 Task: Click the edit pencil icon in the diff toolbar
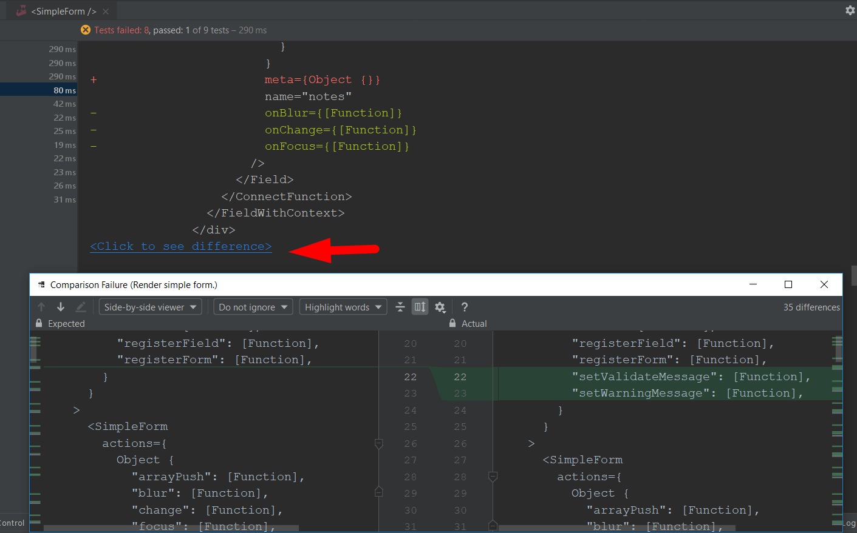point(80,307)
